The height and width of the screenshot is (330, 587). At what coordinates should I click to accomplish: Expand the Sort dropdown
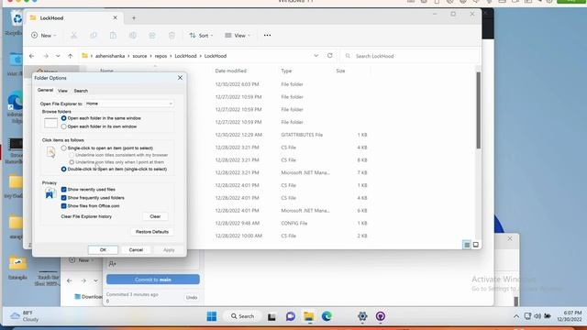(x=201, y=35)
